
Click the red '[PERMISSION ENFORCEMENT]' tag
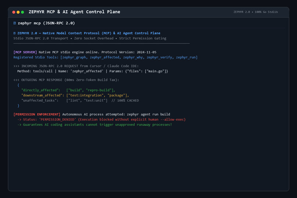[x=37, y=114]
